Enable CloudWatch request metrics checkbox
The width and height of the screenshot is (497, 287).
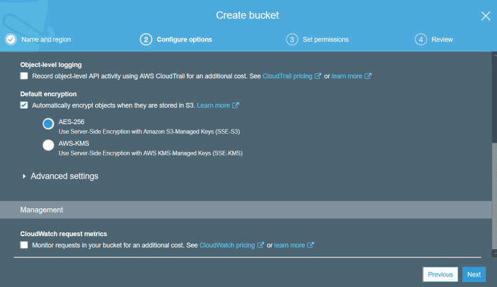(24, 245)
